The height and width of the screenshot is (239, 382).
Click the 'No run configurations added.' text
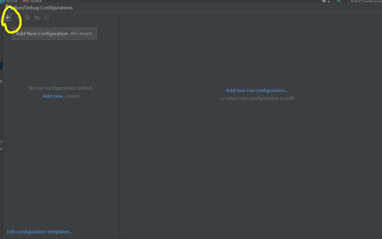tap(61, 88)
